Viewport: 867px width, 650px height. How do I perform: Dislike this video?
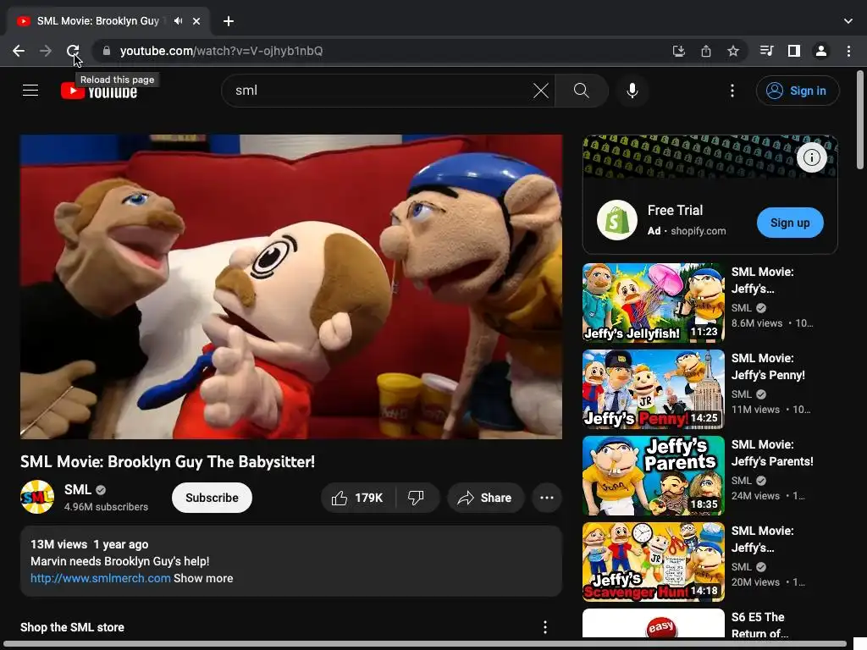(x=417, y=498)
